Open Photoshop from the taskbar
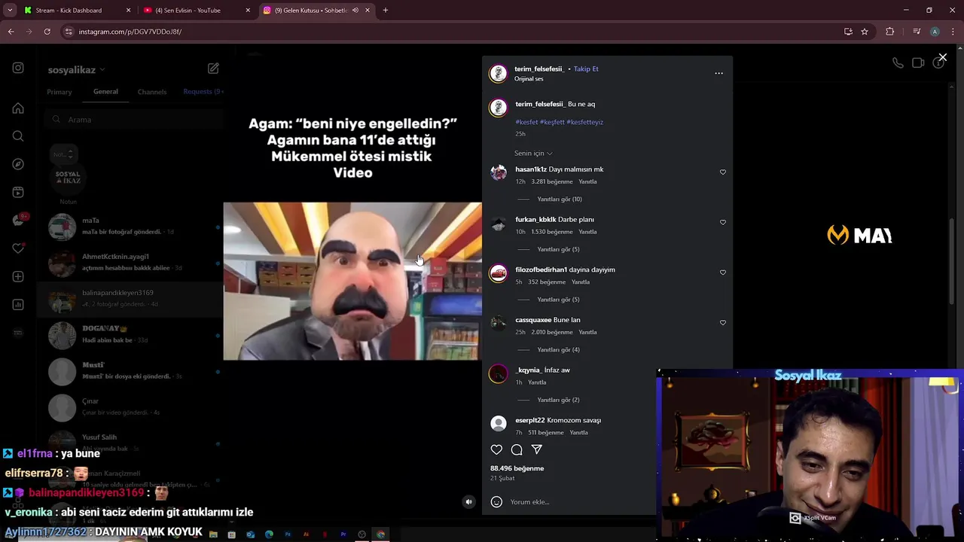 tap(288, 534)
